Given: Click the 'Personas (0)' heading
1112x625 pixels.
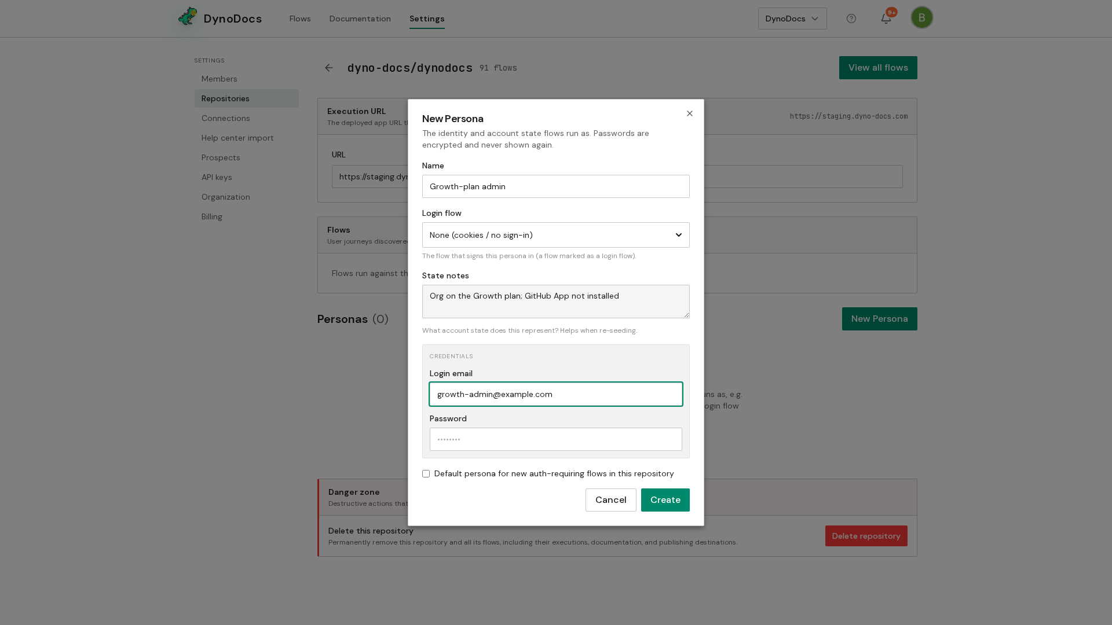Looking at the screenshot, I should 353,319.
